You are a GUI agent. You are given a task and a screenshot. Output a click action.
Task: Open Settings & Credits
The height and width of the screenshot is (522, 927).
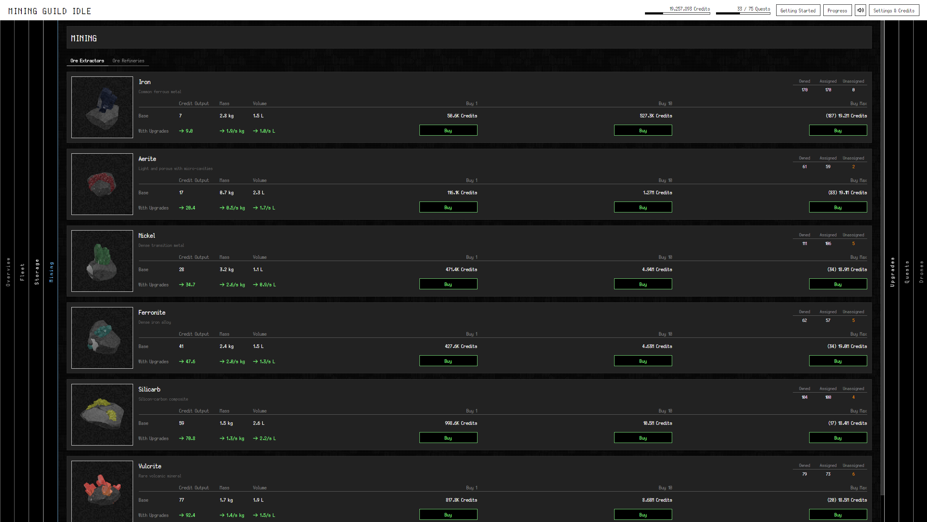click(894, 10)
